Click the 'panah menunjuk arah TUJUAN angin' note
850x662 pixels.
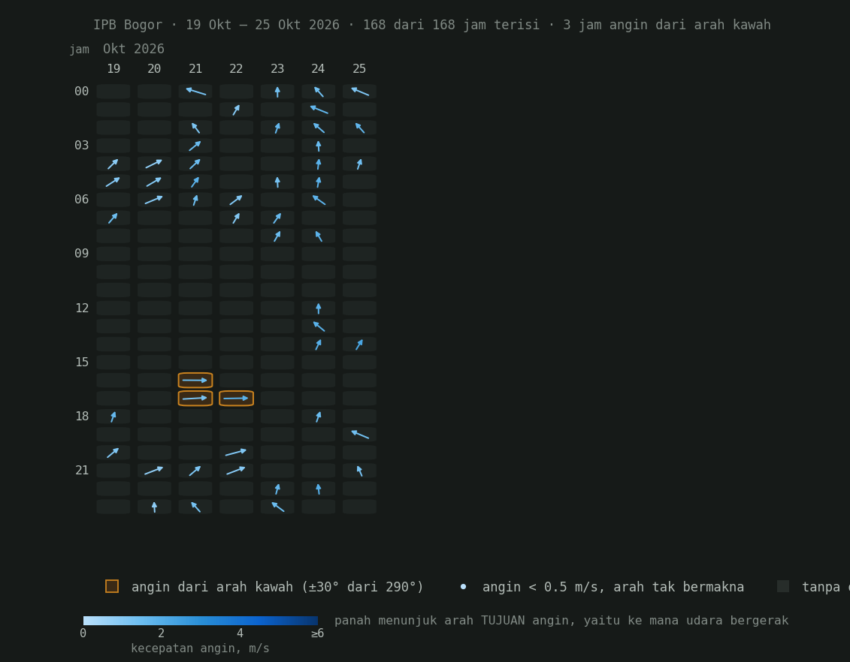click(x=561, y=620)
